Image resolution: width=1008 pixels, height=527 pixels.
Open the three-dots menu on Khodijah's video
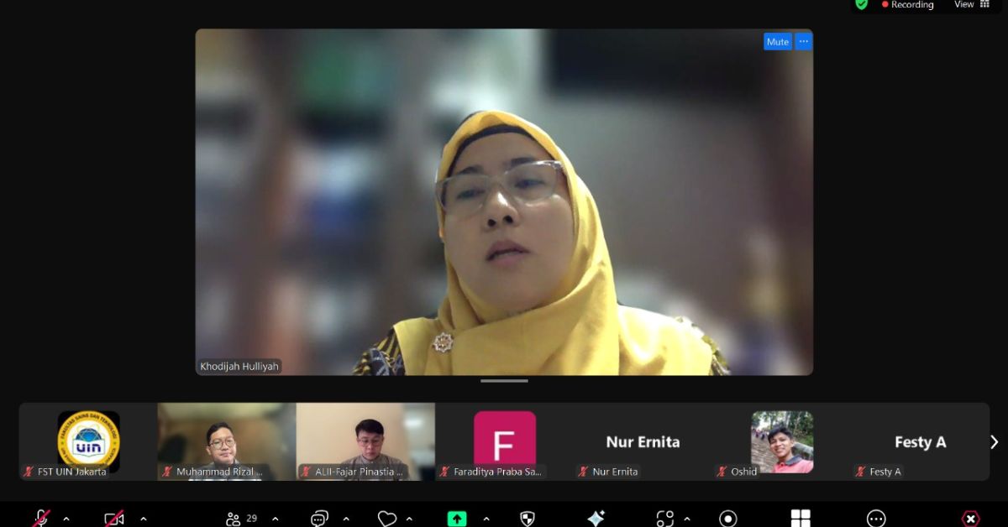(803, 42)
